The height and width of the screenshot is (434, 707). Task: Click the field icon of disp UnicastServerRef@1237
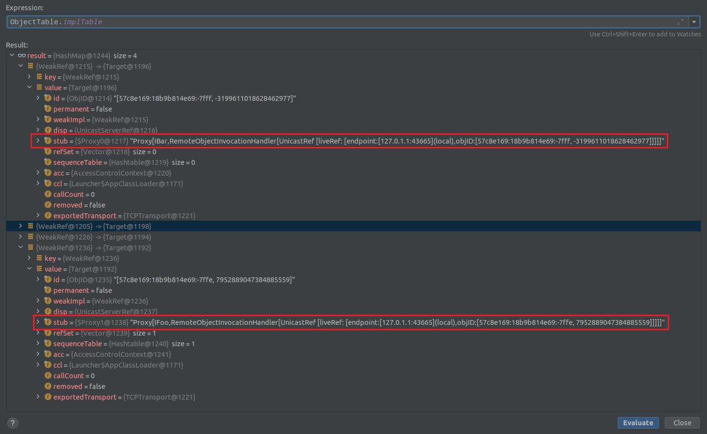[48, 311]
